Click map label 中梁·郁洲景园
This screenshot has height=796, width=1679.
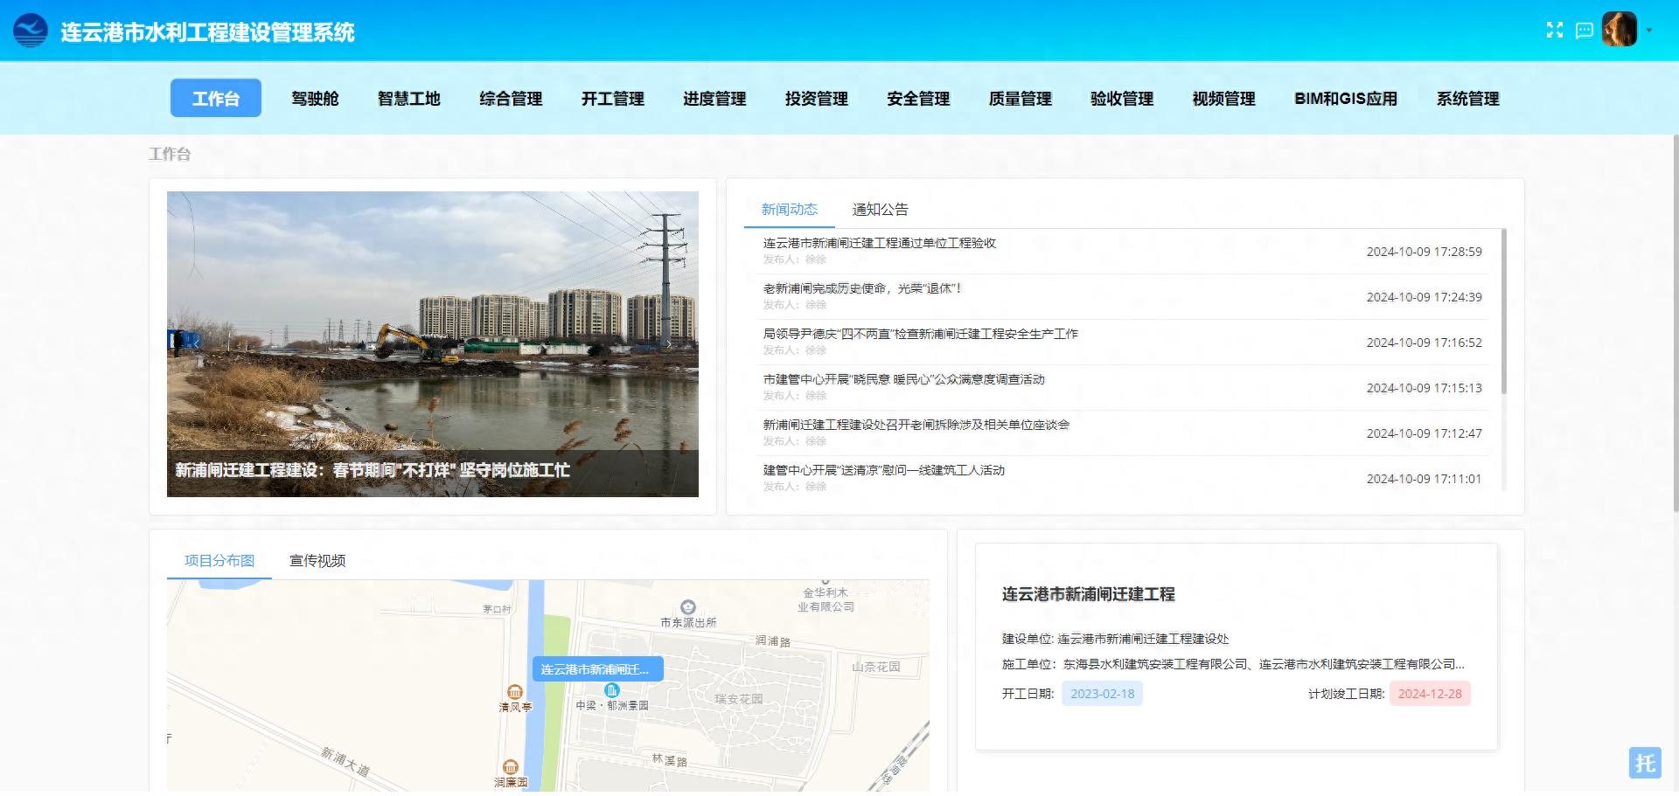click(612, 705)
